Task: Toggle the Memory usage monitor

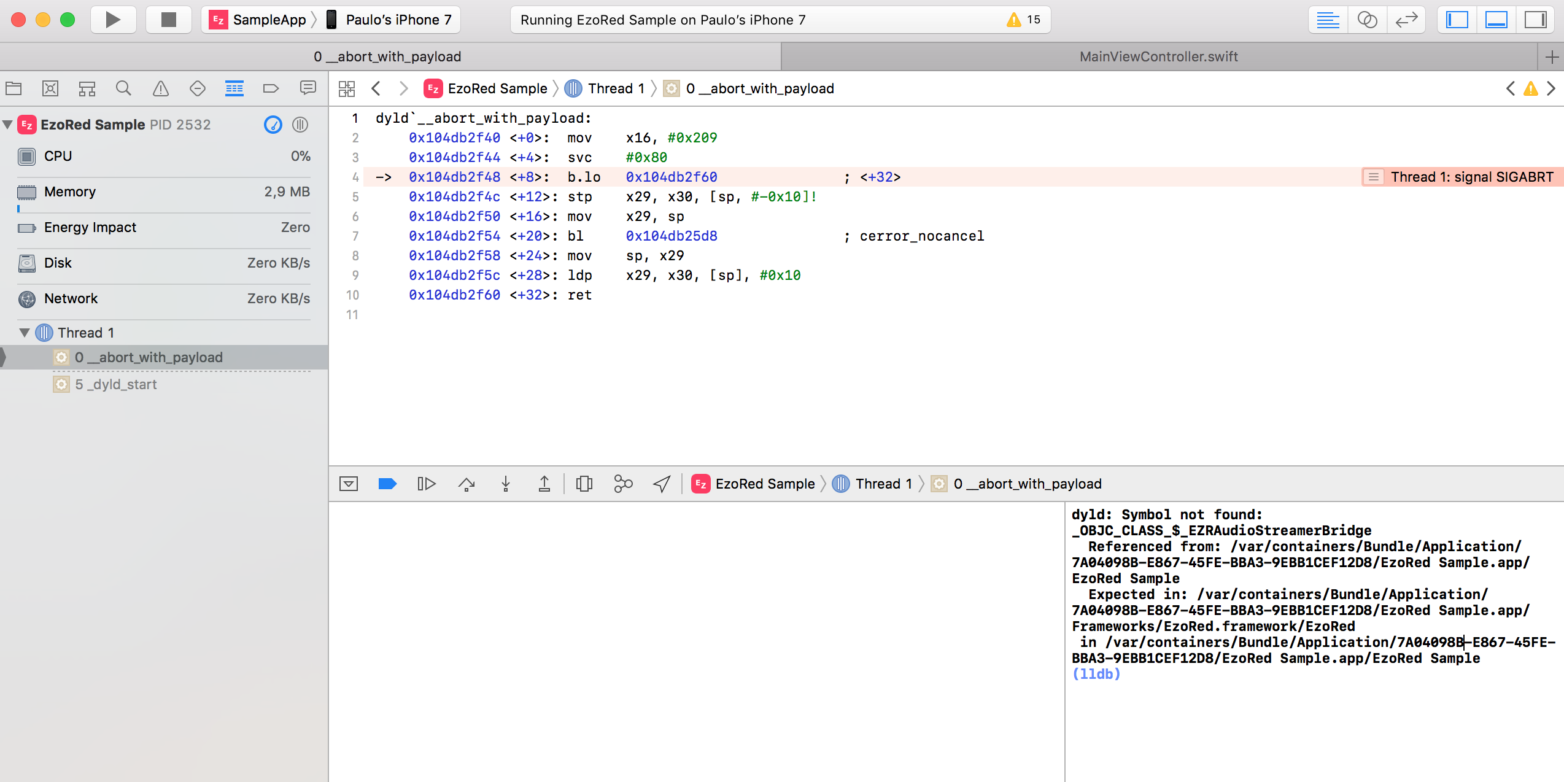Action: [x=165, y=192]
